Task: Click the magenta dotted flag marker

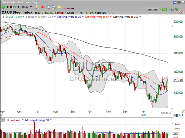Action: pos(68,9)
